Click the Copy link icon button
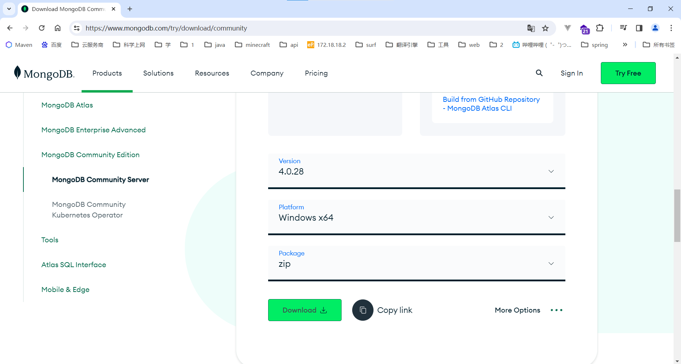Viewport: 681px width, 364px height. pos(362,310)
